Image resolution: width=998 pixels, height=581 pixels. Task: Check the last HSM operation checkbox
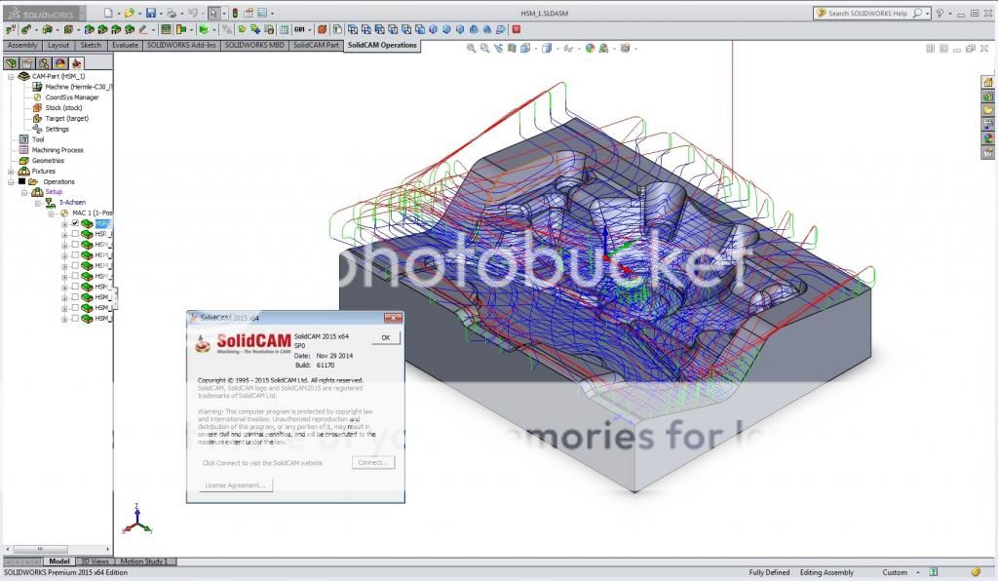pos(75,318)
